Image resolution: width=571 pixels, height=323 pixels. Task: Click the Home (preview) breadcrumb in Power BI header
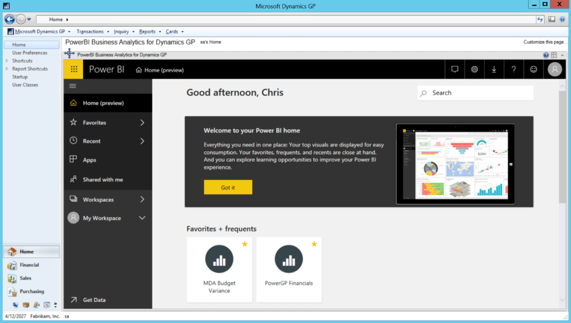point(160,70)
